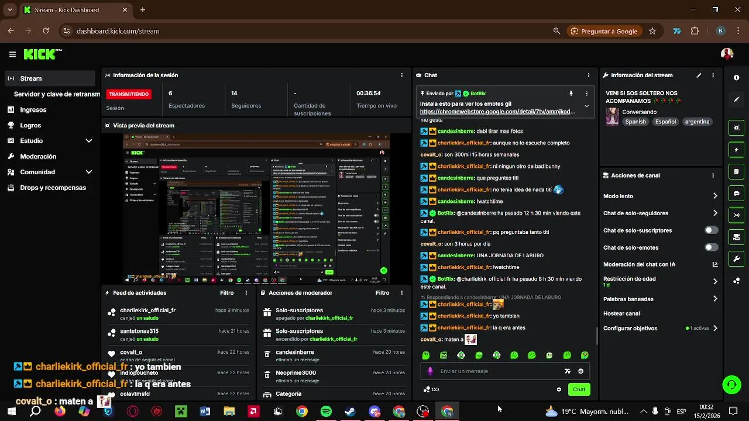The height and width of the screenshot is (421, 749).
Task: Open Chat de solo-seguidores settings
Action: (660, 213)
